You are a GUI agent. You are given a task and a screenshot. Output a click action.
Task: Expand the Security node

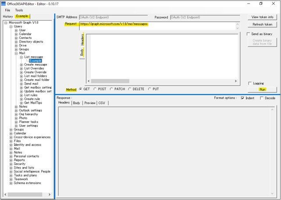11,164
